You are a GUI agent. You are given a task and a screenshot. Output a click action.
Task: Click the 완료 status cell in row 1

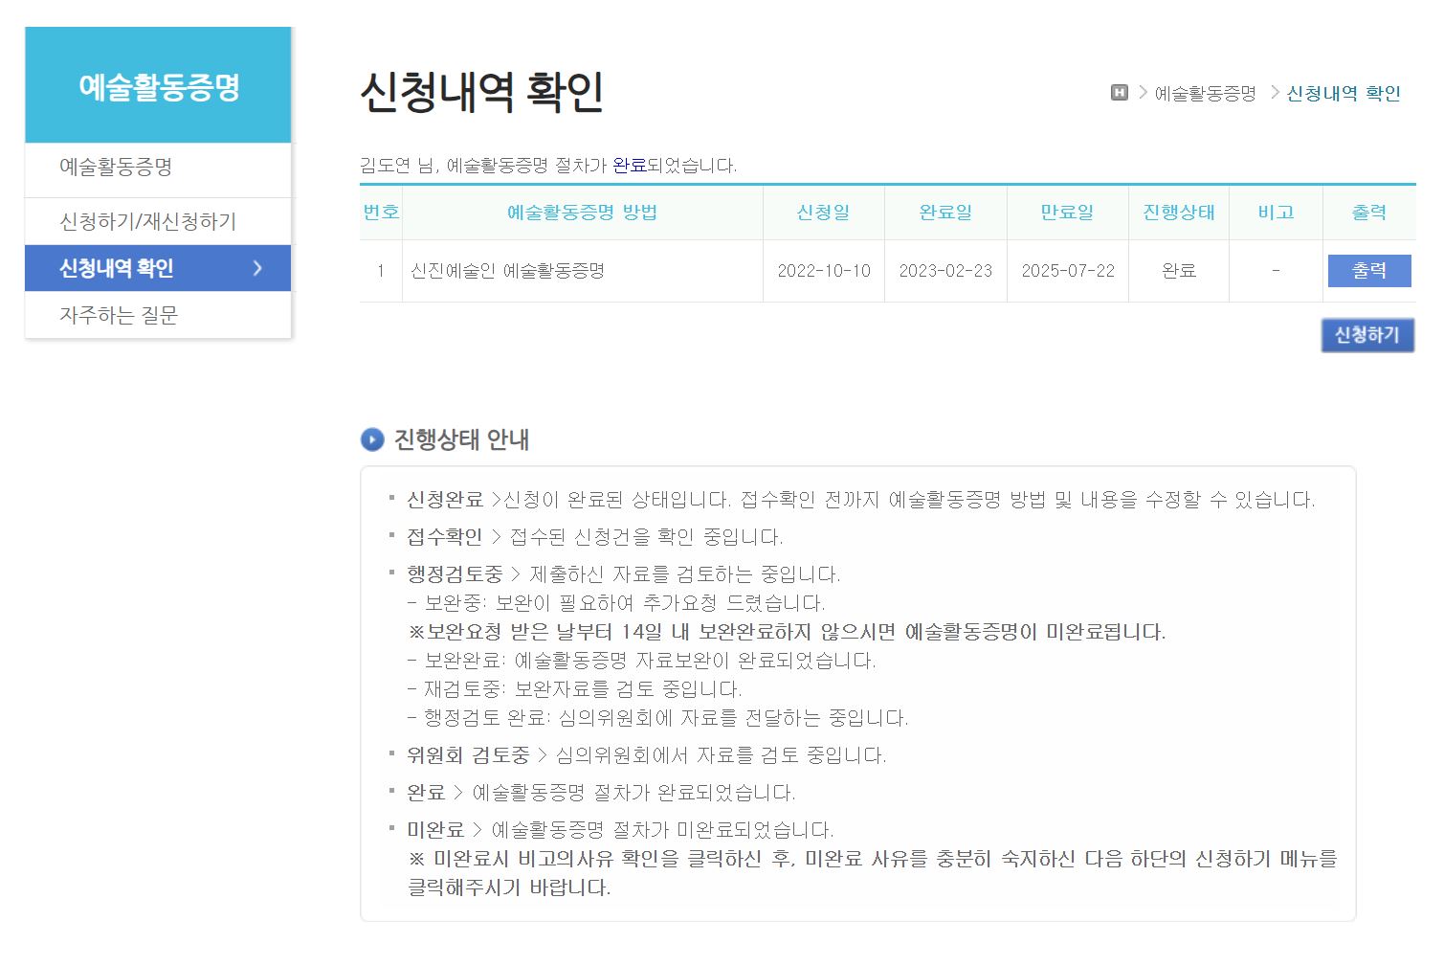[1179, 271]
